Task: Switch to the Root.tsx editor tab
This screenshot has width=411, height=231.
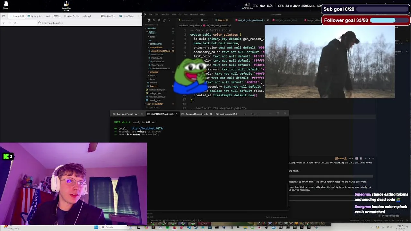Action: [x=222, y=20]
